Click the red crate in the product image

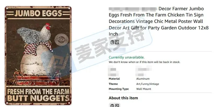click(x=37, y=80)
